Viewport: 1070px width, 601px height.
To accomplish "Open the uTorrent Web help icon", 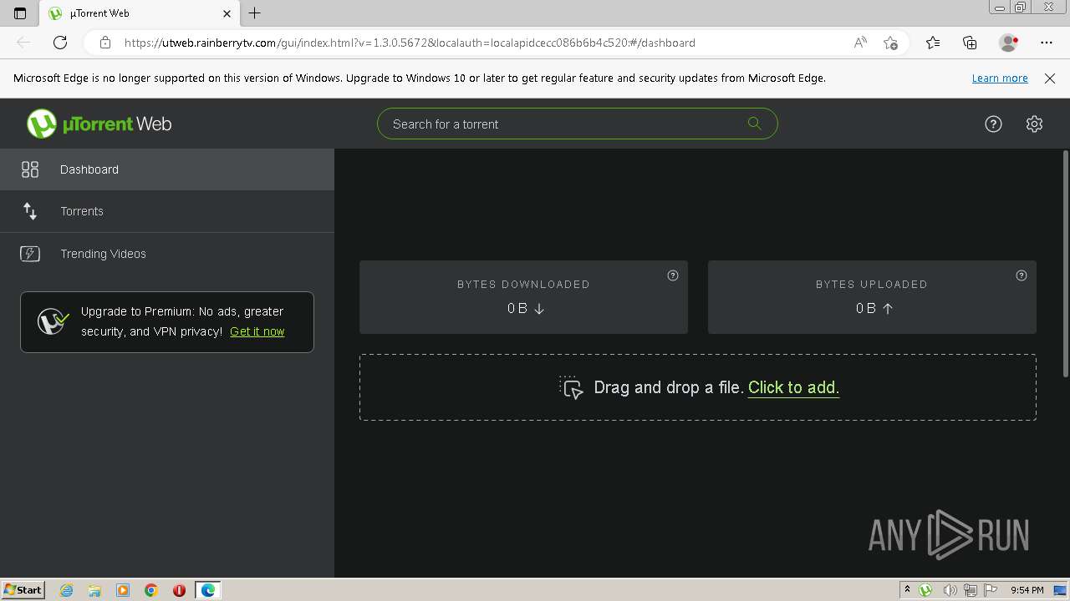I will [x=993, y=124].
